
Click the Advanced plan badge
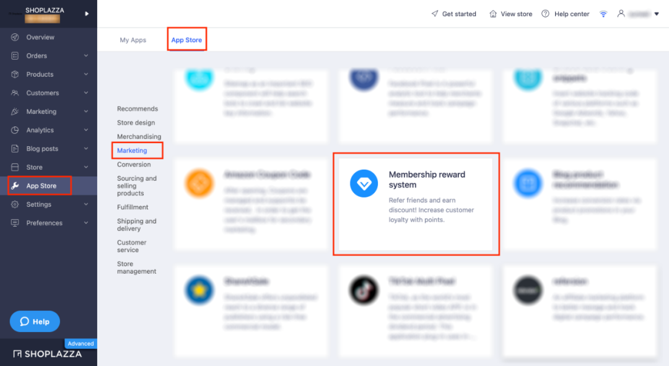(x=81, y=343)
